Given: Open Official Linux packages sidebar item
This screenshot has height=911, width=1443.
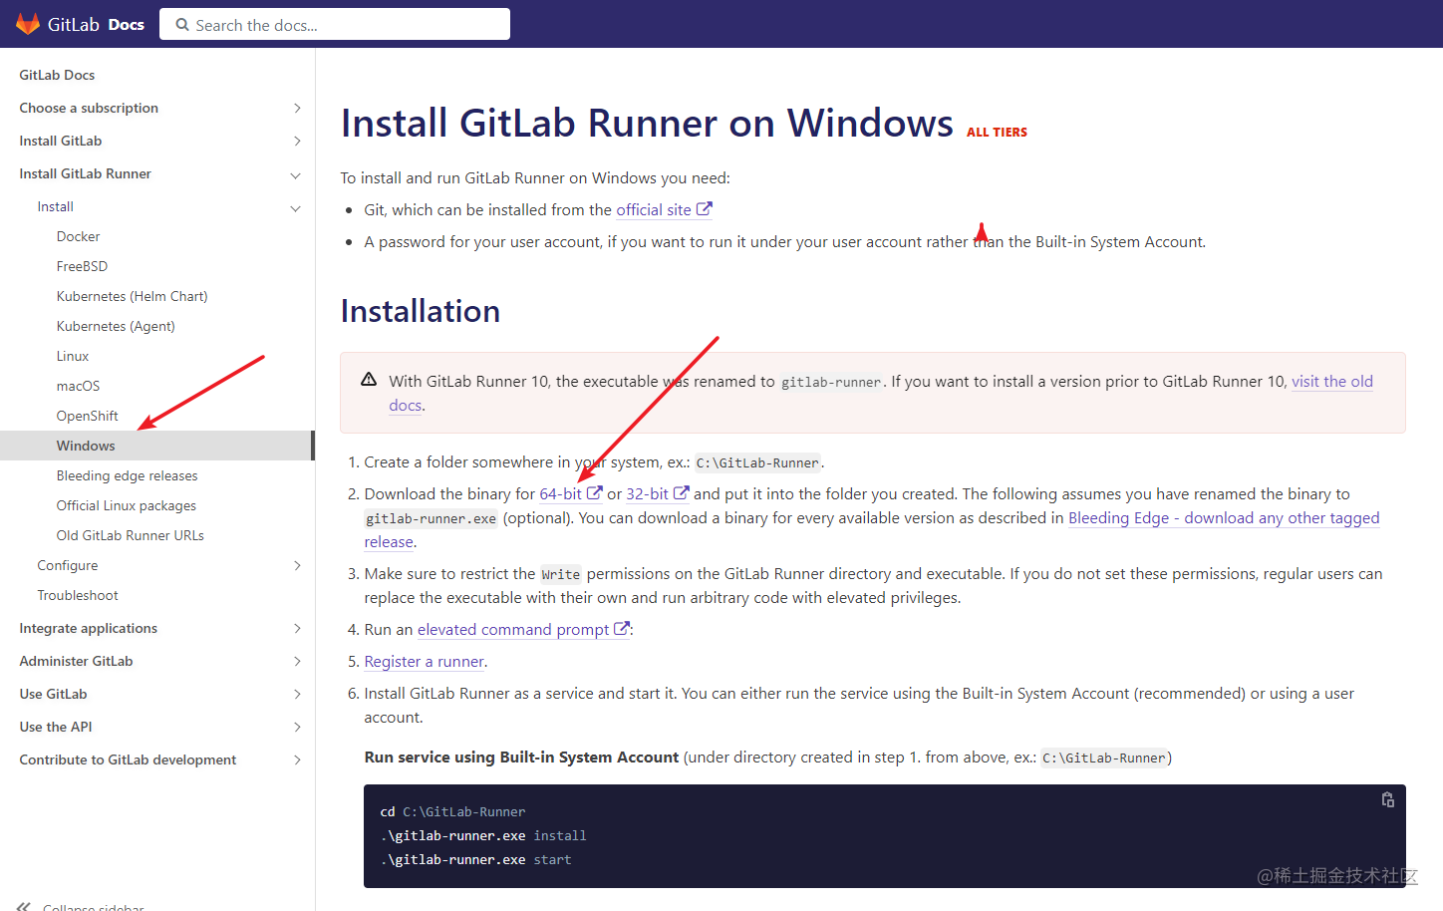Looking at the screenshot, I should [x=126, y=505].
